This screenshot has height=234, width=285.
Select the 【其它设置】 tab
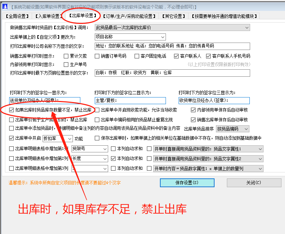174,15
